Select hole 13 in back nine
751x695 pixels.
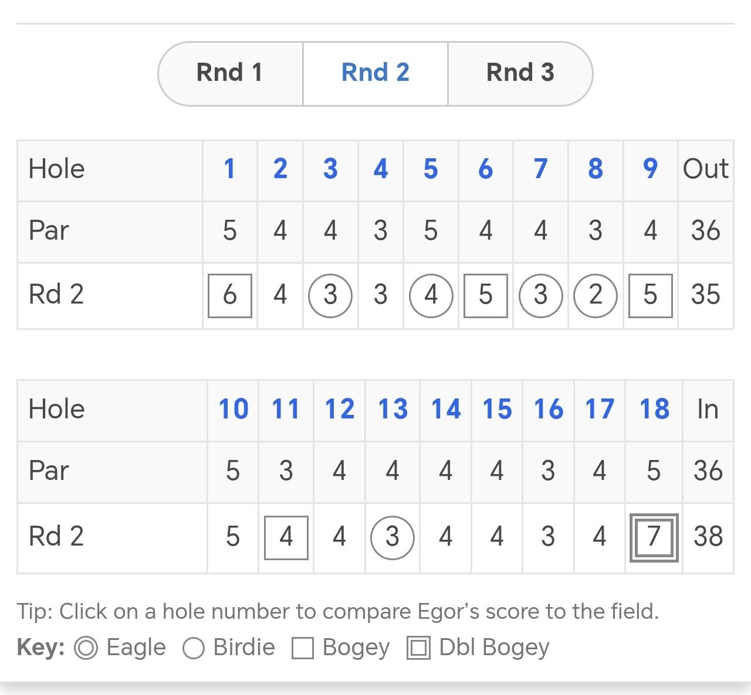point(393,409)
